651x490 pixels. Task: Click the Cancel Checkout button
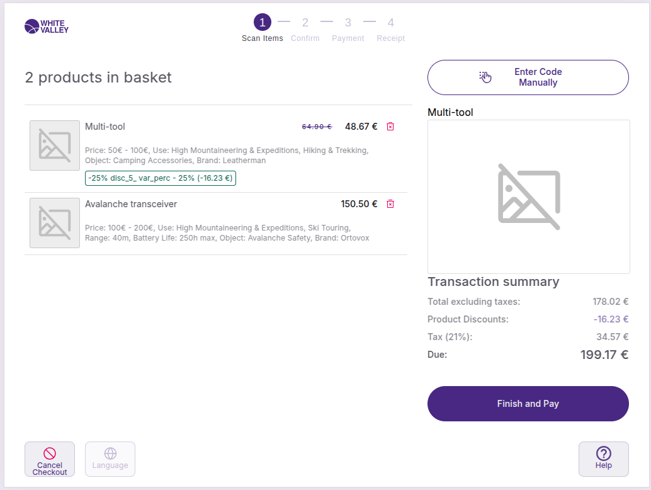[x=50, y=459]
